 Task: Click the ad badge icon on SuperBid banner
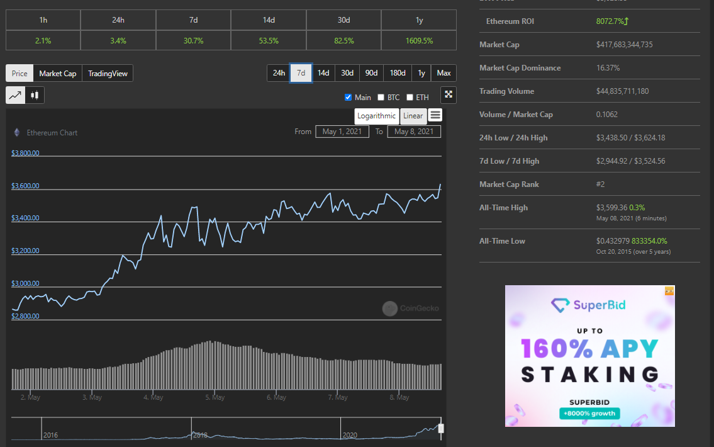click(669, 291)
